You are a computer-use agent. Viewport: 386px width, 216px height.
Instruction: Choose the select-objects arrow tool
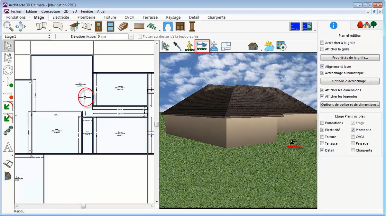pos(8,46)
